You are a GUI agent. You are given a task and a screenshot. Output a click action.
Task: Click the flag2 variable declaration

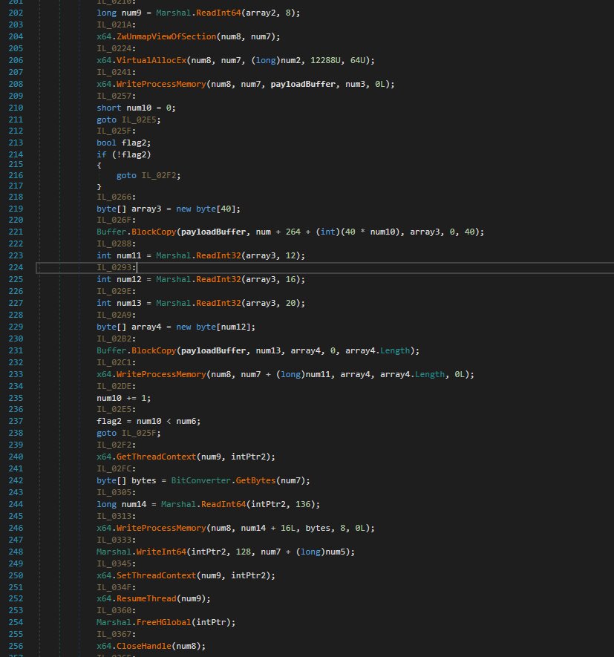pos(135,143)
